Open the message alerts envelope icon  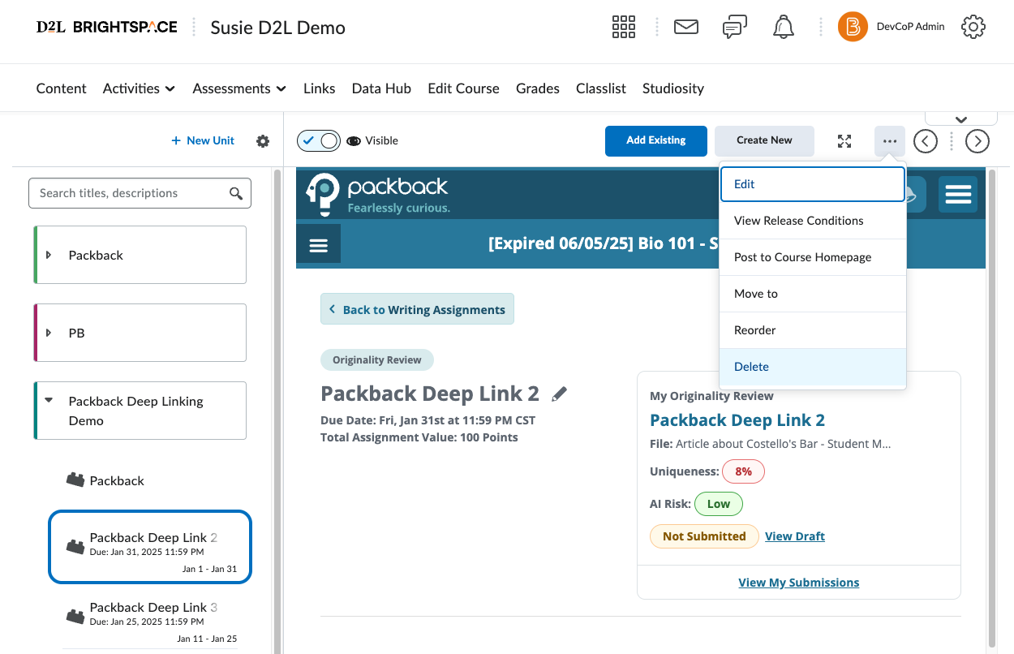tap(686, 27)
